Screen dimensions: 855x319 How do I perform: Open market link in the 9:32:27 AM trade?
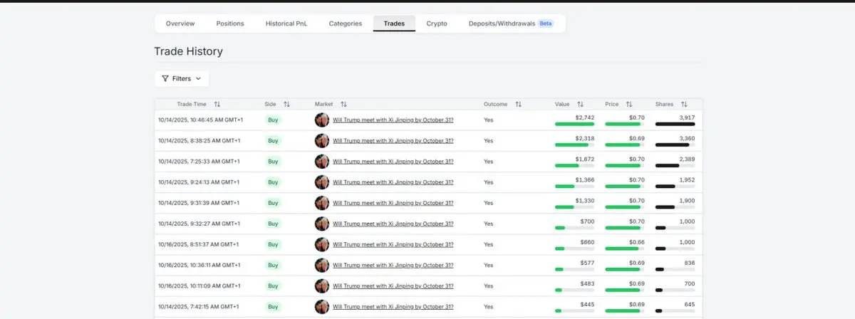393,224
